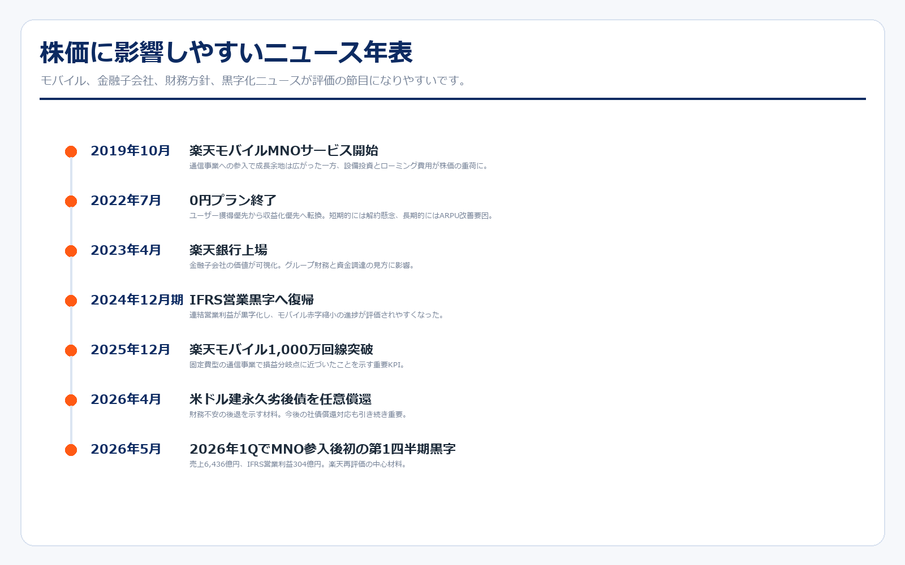Select the date text 2026年5月

tap(126, 449)
